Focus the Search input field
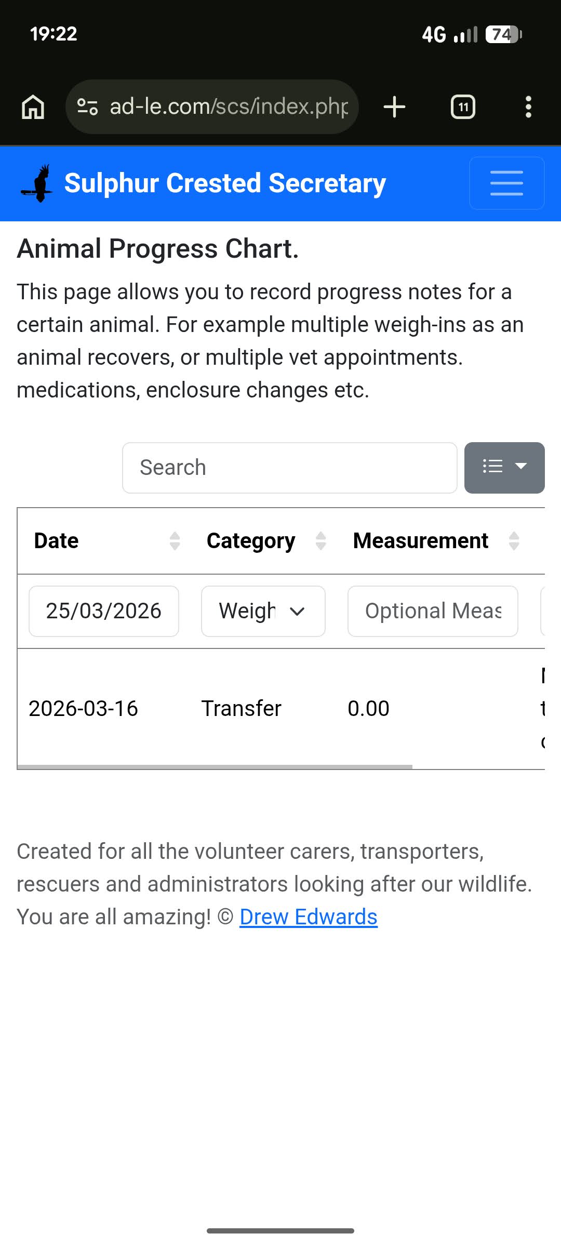 point(289,468)
